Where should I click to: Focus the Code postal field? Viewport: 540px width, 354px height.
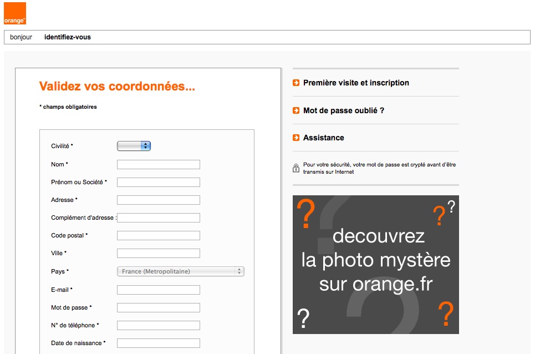(159, 235)
